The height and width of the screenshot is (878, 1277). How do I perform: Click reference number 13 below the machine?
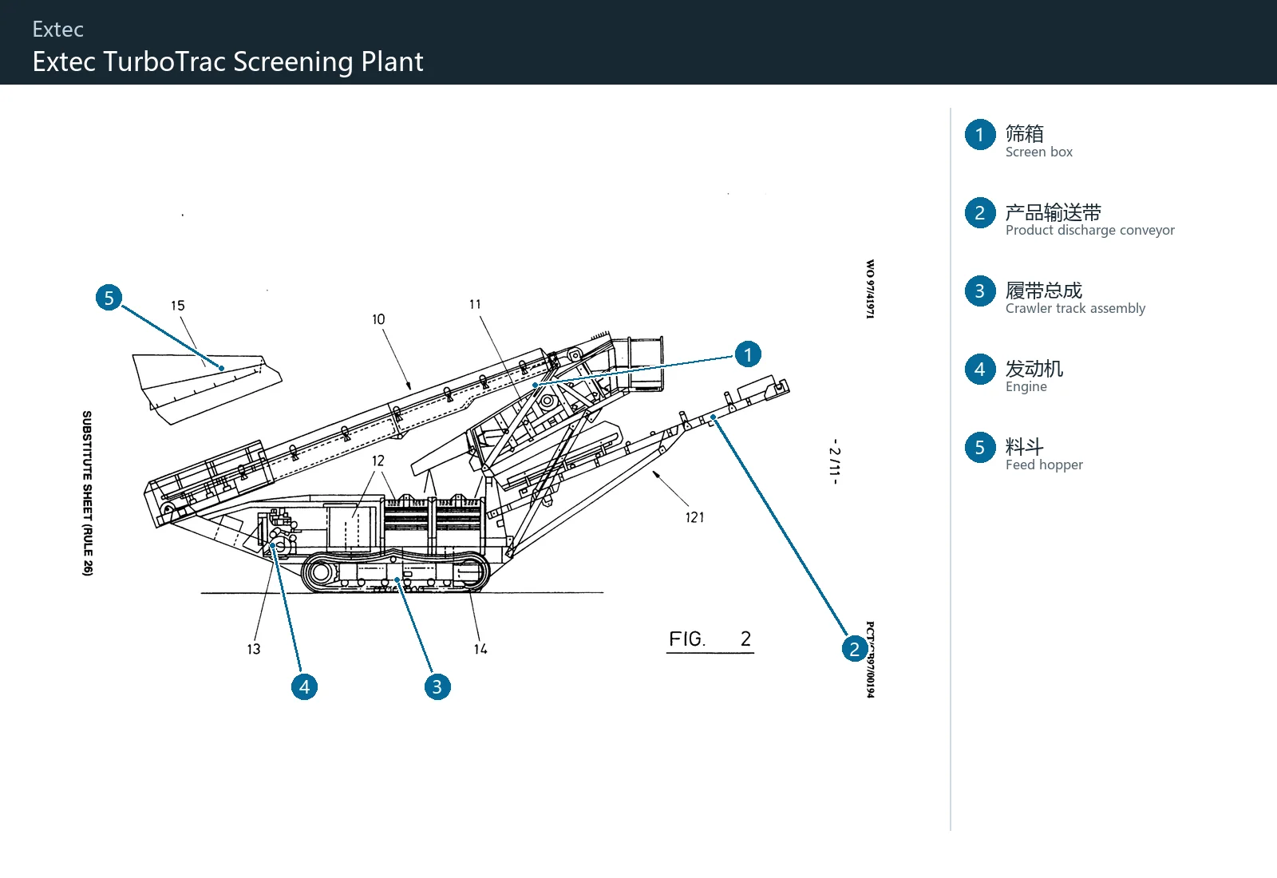coord(254,649)
